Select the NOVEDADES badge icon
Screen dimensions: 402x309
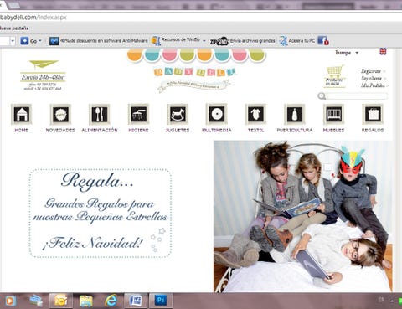[x=60, y=114]
